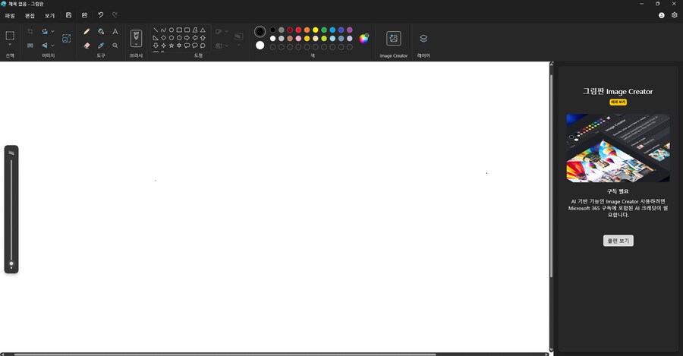Open the Settings gear button
Screen dimensions: 683x356
pyautogui.click(x=674, y=15)
